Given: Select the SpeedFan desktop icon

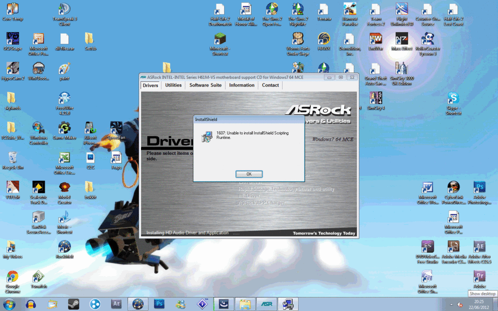Looking at the screenshot, I should (x=116, y=130).
